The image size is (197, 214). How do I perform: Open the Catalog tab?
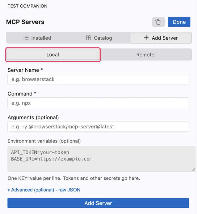pos(99,38)
